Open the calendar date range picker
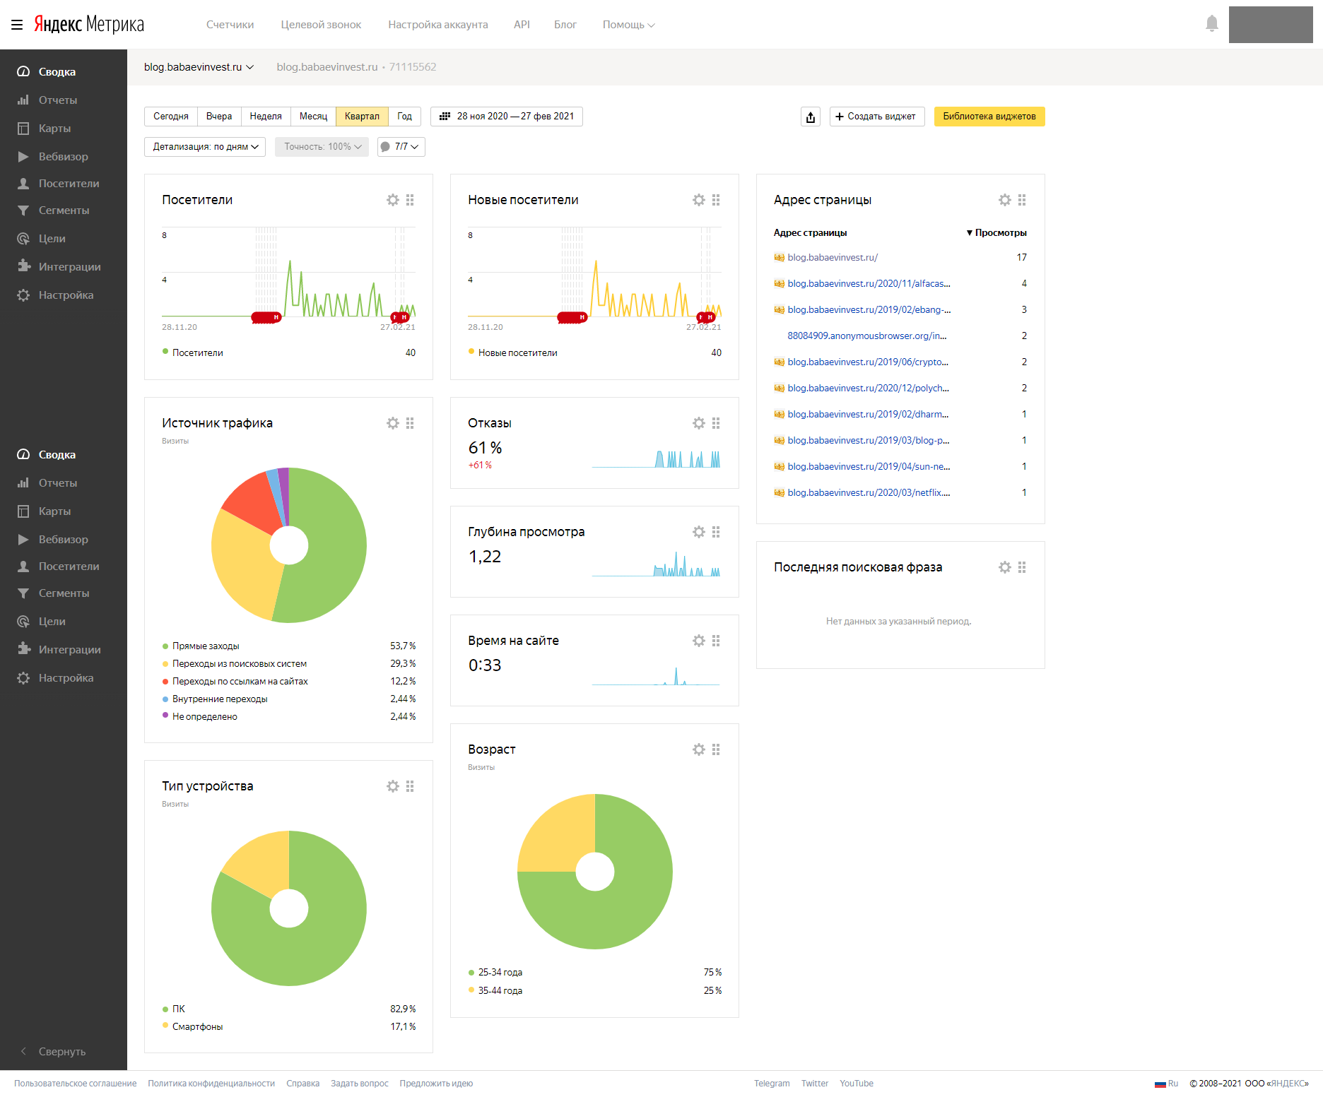 click(507, 117)
